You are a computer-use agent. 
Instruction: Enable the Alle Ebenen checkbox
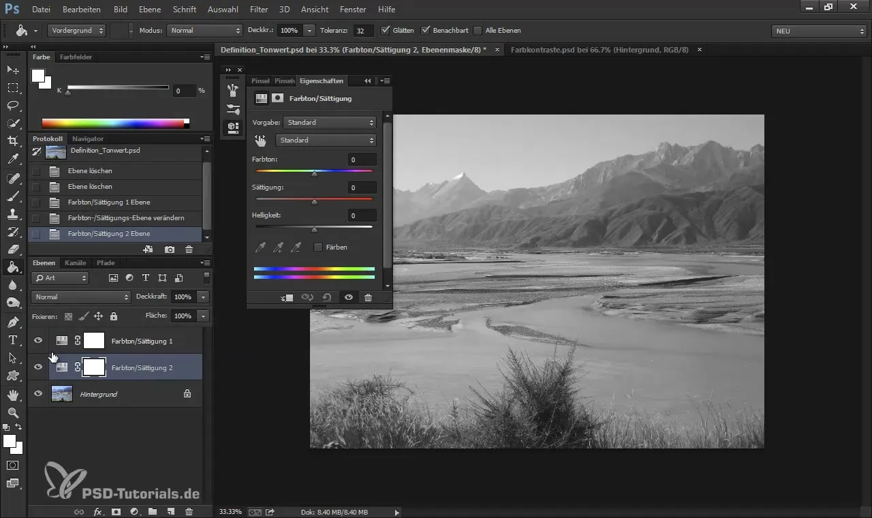click(x=478, y=31)
